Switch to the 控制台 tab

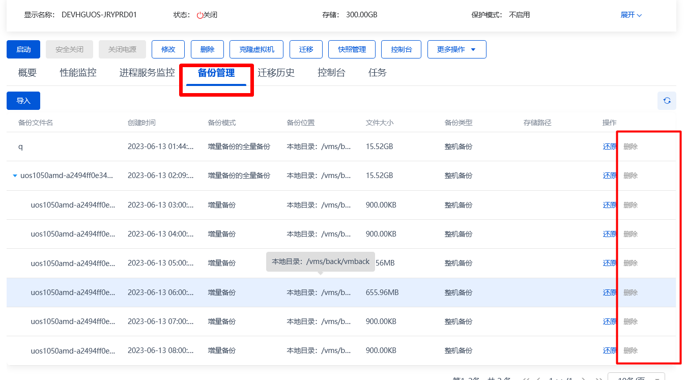[331, 73]
